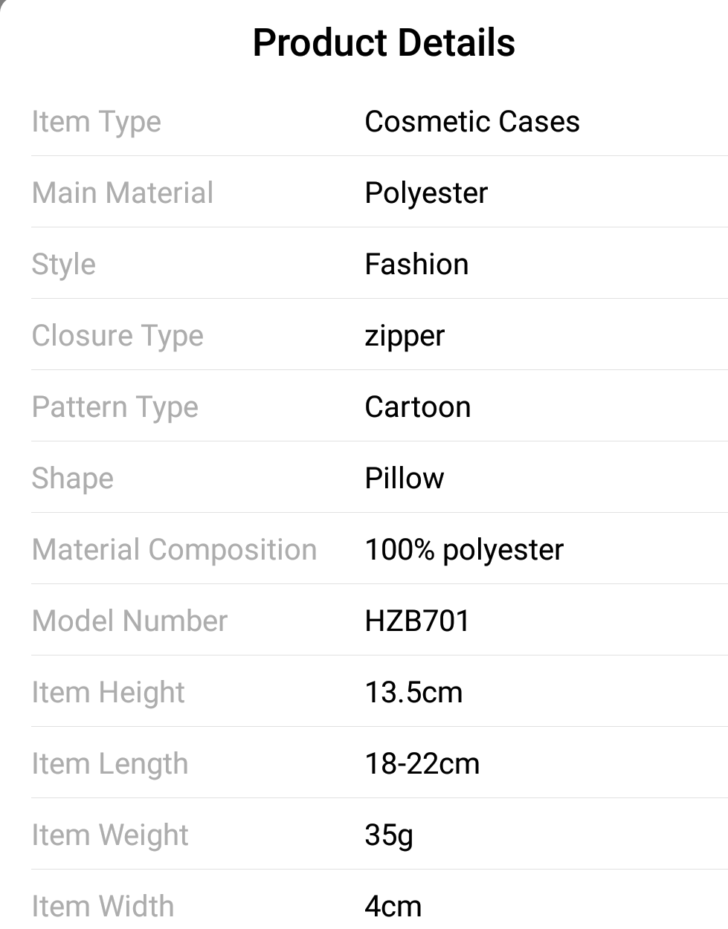This screenshot has width=728, height=929.
Task: Select the Main Material label
Action: (x=123, y=193)
